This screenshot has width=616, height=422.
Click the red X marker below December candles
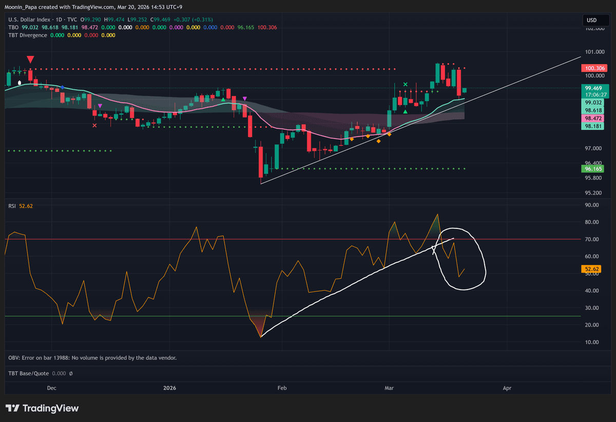click(x=94, y=125)
